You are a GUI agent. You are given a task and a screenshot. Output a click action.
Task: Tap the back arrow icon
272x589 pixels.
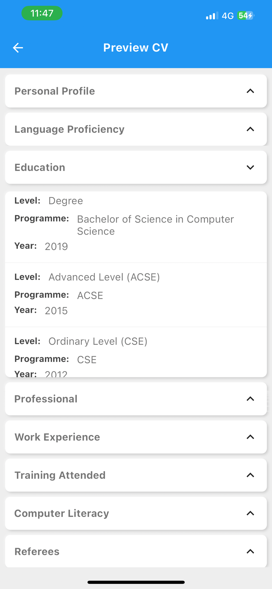click(x=18, y=48)
